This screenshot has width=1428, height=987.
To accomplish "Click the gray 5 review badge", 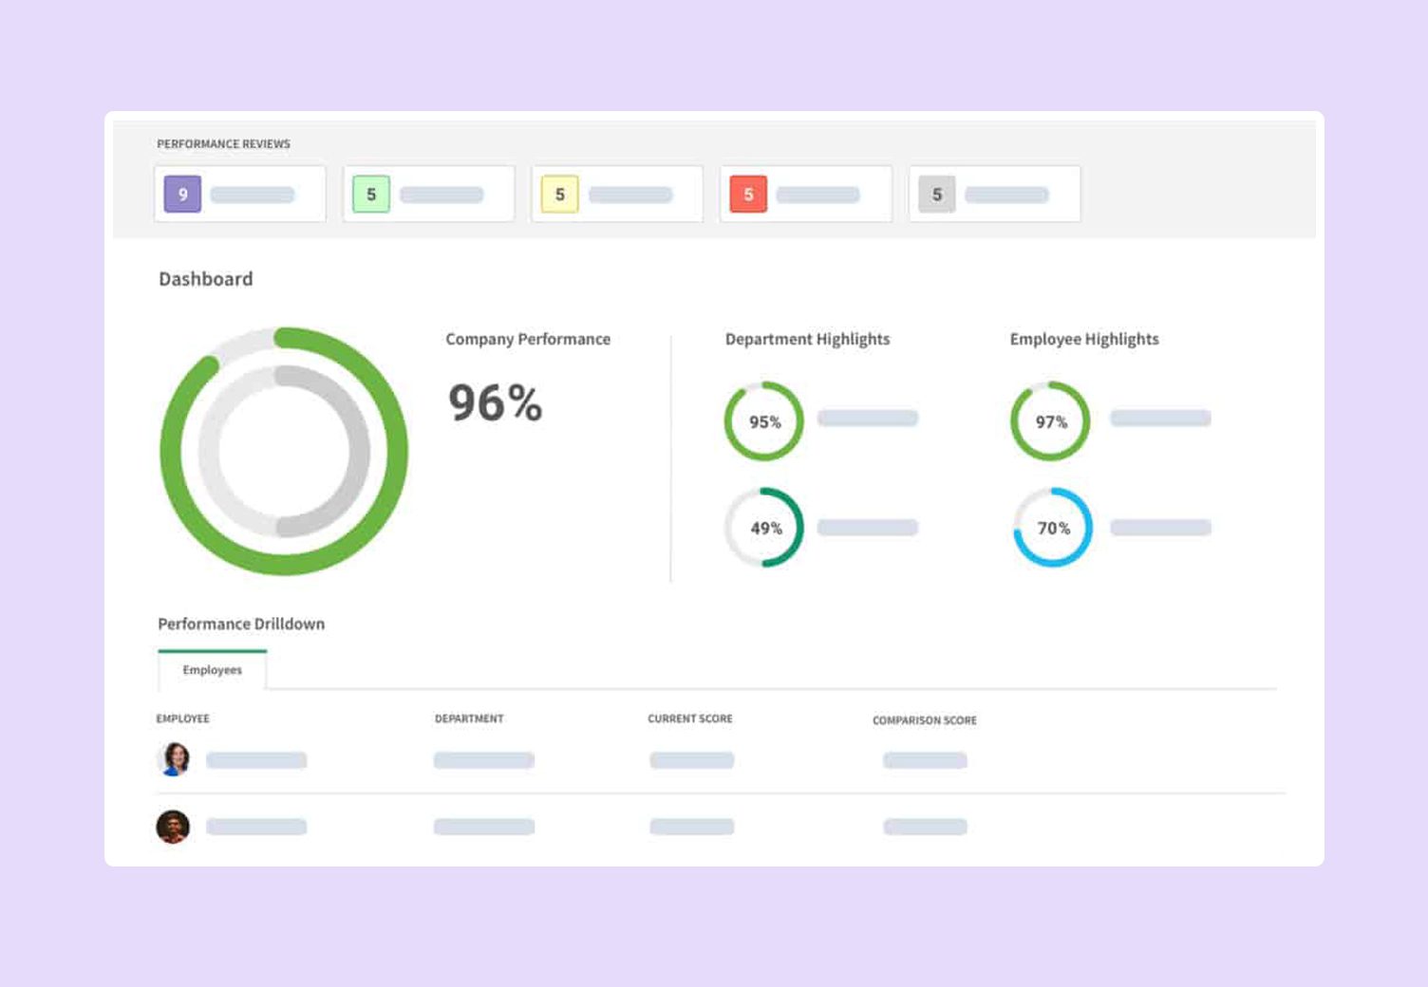I will 937,194.
